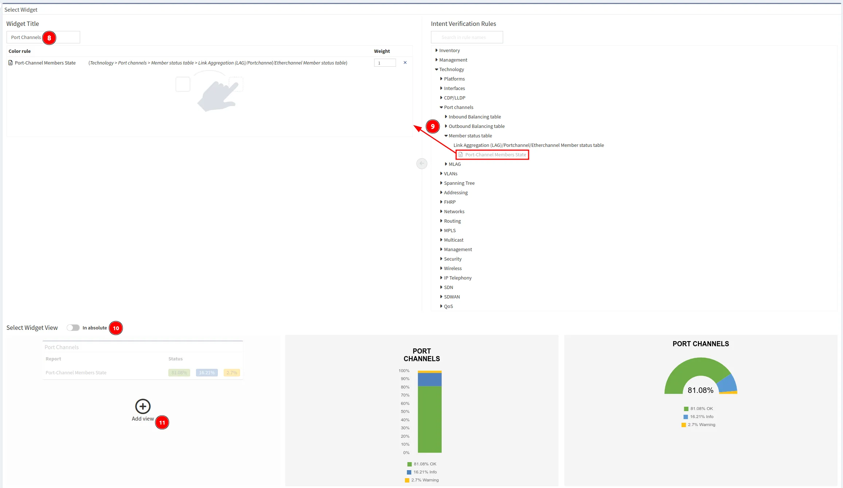Edit the Weight value field
843x488 pixels.
385,63
